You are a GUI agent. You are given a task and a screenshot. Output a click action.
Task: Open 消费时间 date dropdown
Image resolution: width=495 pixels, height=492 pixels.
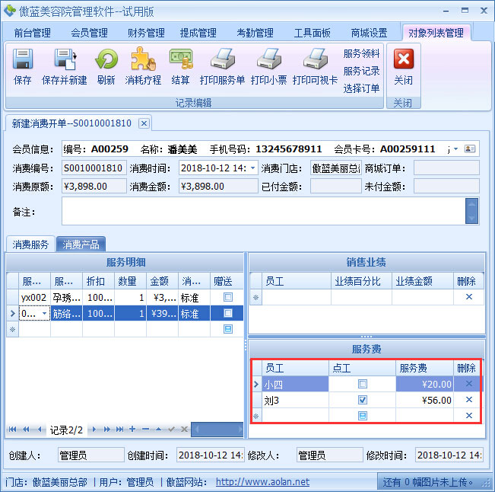click(253, 168)
